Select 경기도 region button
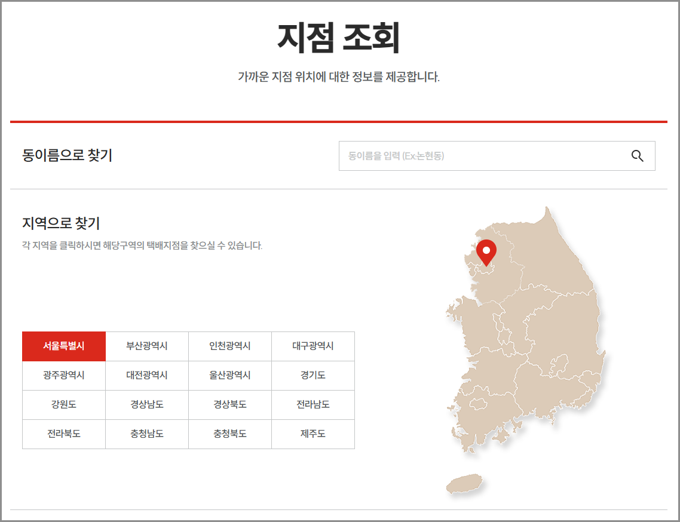The height and width of the screenshot is (522, 680). (313, 376)
